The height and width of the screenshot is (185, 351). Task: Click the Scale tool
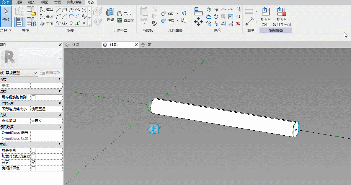[x=231, y=17]
